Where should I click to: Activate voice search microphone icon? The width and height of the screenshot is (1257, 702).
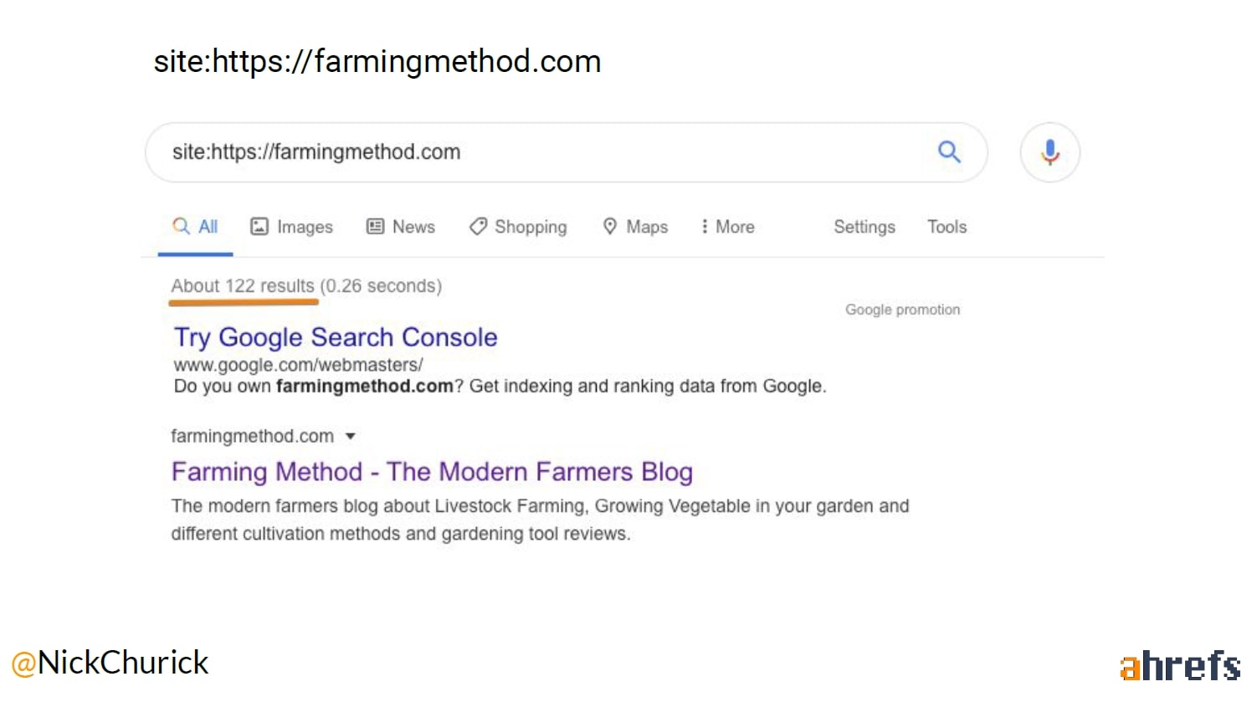coord(1049,152)
